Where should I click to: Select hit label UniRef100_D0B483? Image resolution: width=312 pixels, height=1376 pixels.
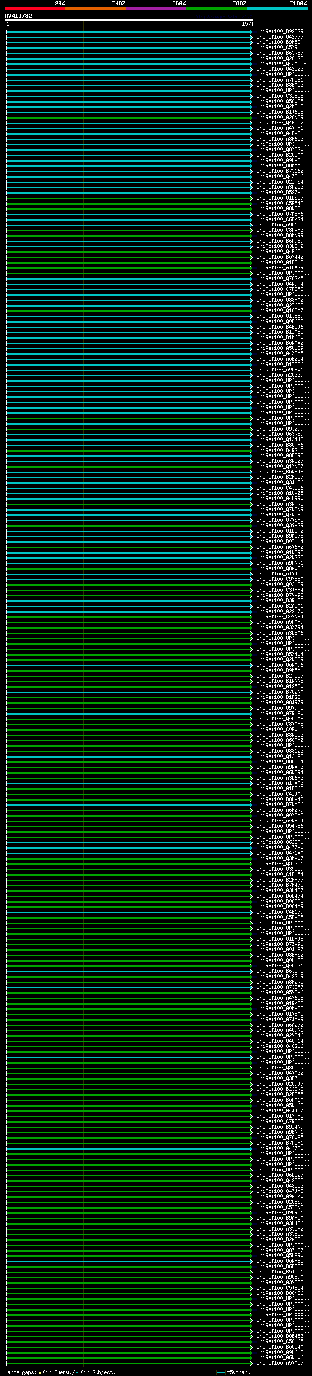[279, 1336]
